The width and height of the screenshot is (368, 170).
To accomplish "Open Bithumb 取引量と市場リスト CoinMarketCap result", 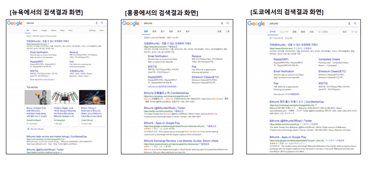I will 297,102.
